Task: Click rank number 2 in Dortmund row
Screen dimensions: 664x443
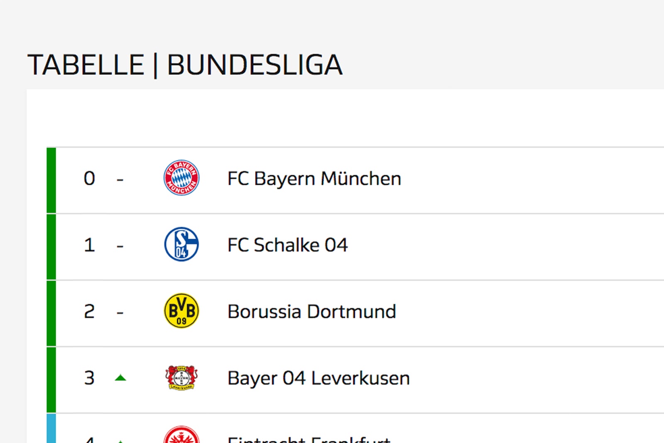Action: click(89, 311)
